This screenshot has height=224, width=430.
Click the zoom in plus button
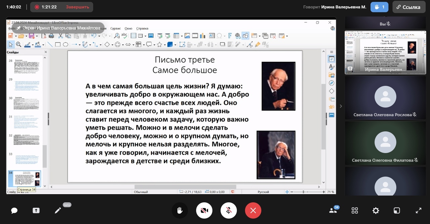[324, 192]
